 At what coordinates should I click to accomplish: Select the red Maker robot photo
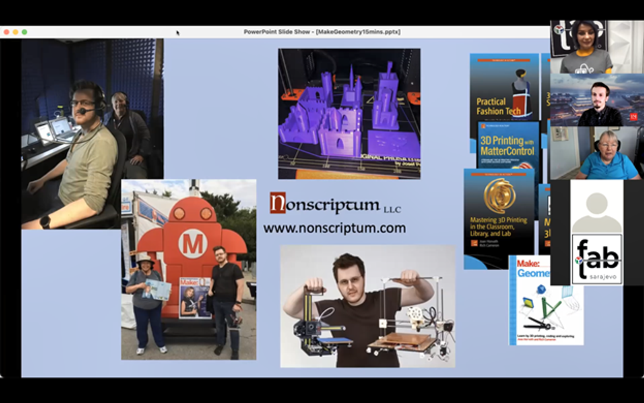(189, 269)
